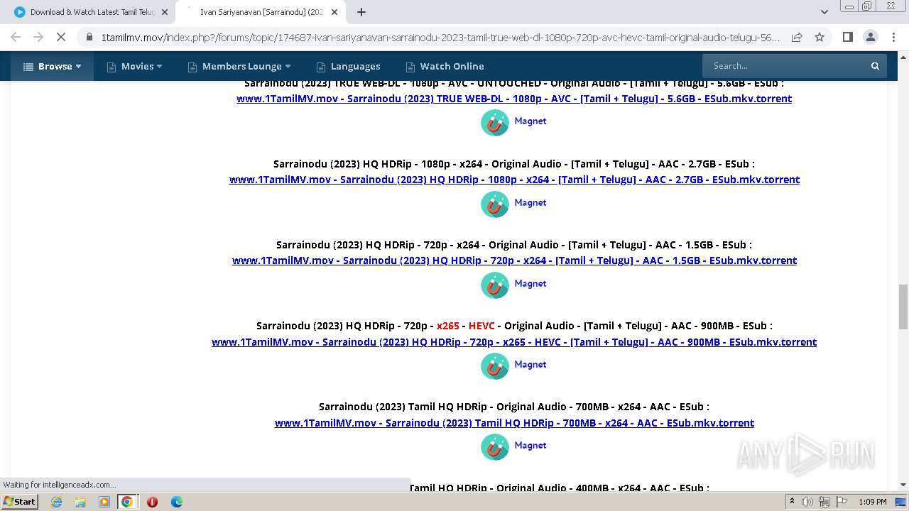Toggle the browser side panel
The width and height of the screenshot is (909, 511).
click(847, 37)
